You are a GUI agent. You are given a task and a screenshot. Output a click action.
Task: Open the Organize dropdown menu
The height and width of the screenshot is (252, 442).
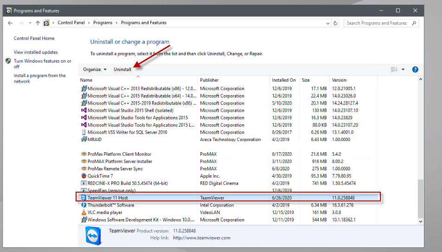click(95, 70)
